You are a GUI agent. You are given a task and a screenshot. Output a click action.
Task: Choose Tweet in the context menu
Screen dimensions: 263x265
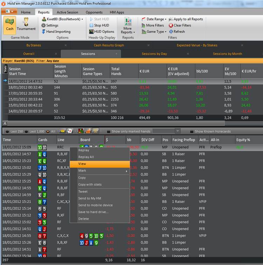(100, 192)
